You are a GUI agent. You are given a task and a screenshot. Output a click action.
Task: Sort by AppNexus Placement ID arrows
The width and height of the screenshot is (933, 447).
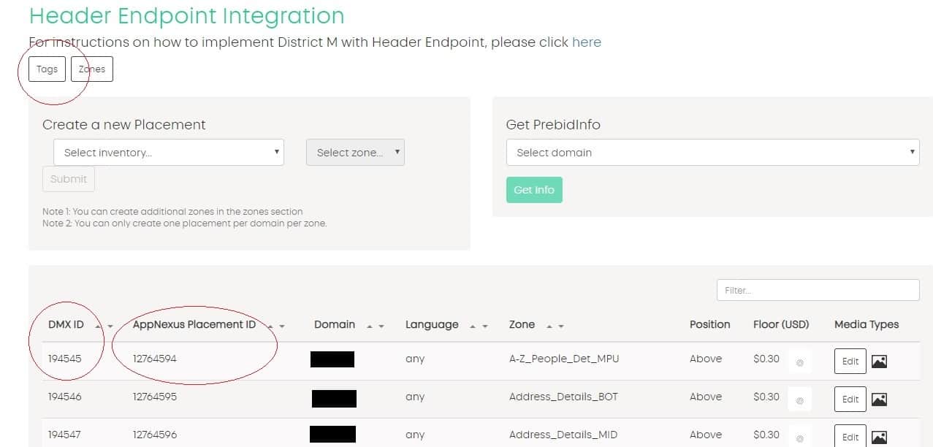[x=276, y=326]
